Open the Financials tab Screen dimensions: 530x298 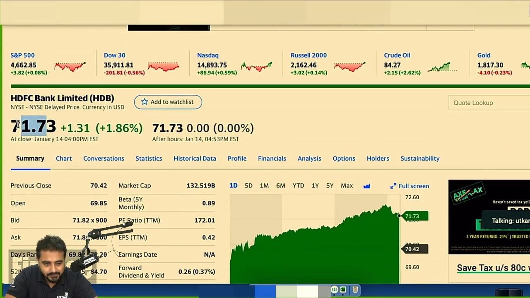(x=272, y=159)
